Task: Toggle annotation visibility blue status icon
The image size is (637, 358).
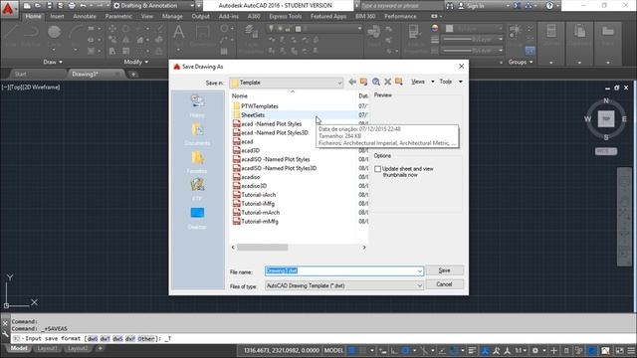Action: [485, 350]
